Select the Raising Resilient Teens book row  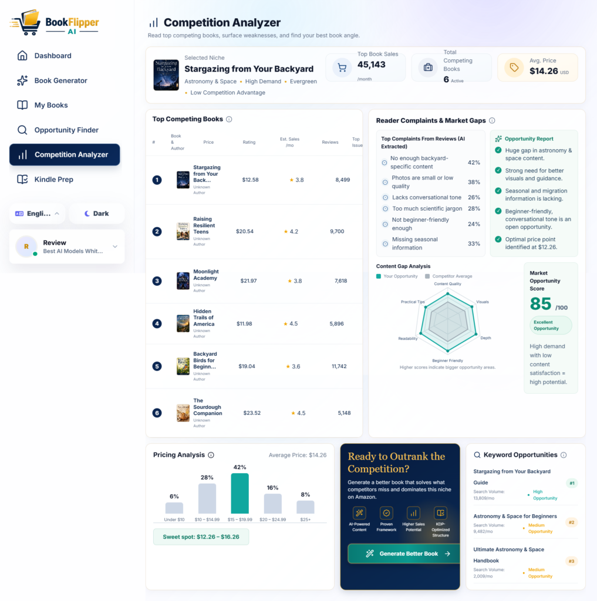(x=254, y=231)
